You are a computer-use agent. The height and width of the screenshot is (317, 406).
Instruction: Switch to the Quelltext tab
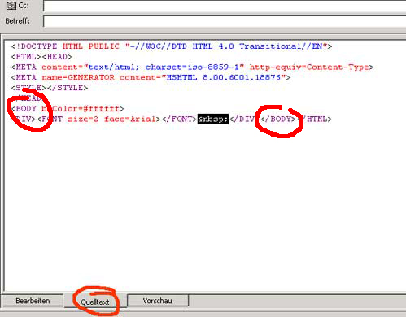[95, 302]
